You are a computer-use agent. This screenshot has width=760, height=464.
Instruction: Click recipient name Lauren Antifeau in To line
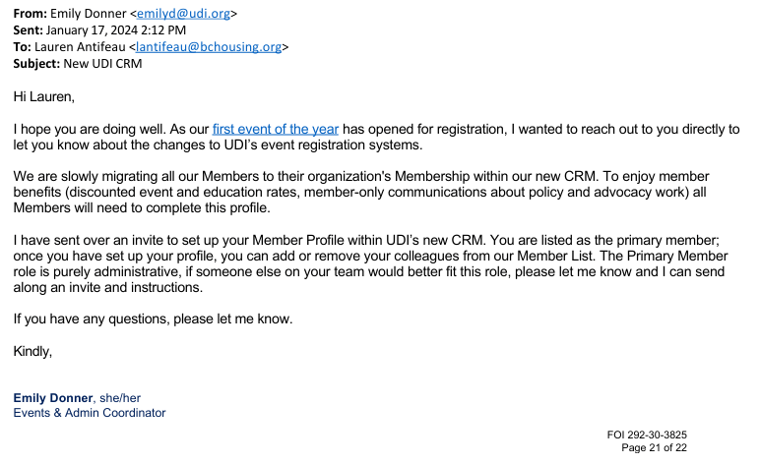coord(84,46)
